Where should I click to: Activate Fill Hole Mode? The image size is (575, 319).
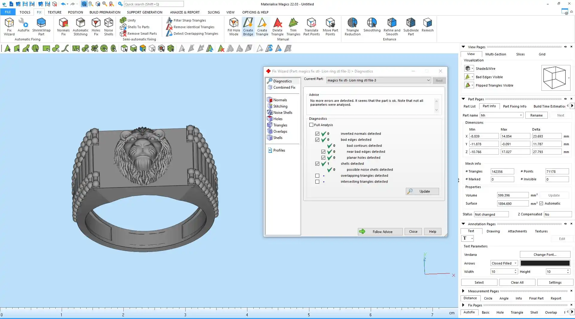pos(234,26)
